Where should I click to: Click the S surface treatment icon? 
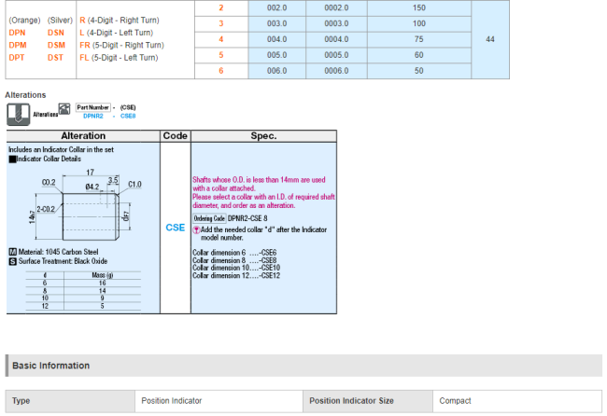pos(12,261)
